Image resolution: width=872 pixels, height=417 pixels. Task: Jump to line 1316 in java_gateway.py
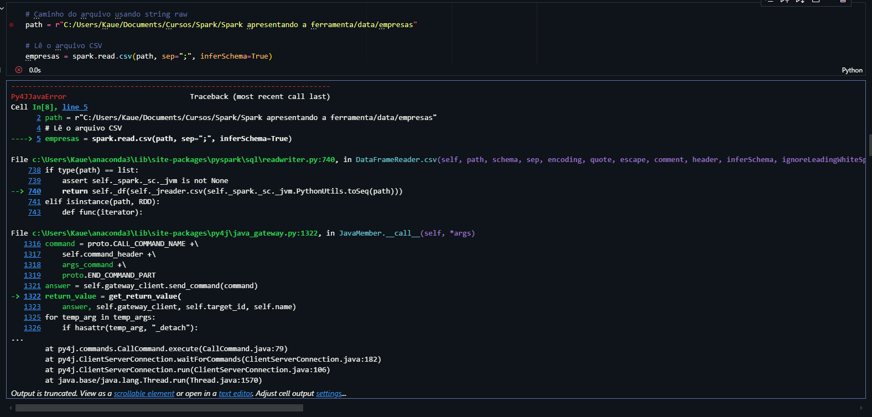coord(32,244)
